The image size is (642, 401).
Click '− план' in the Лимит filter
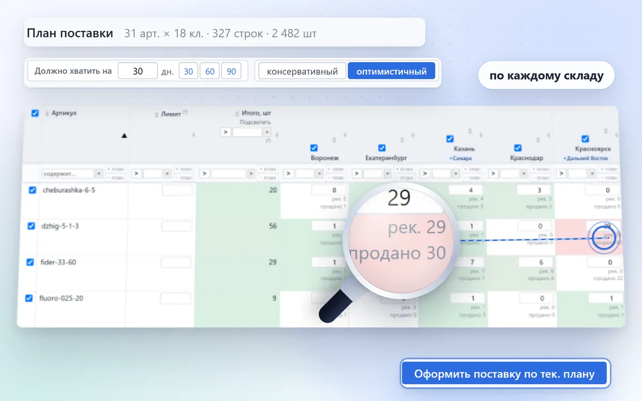(184, 178)
